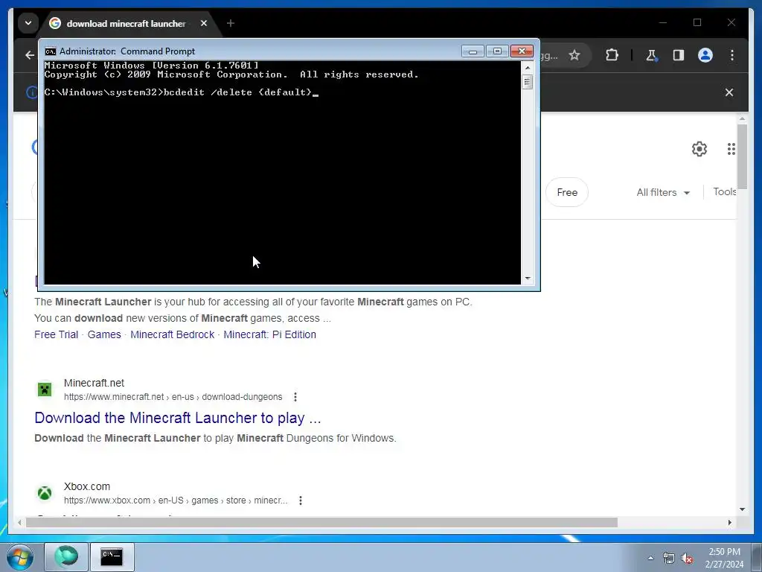
Task: Open the 'Games' sitelink
Action: pos(104,334)
